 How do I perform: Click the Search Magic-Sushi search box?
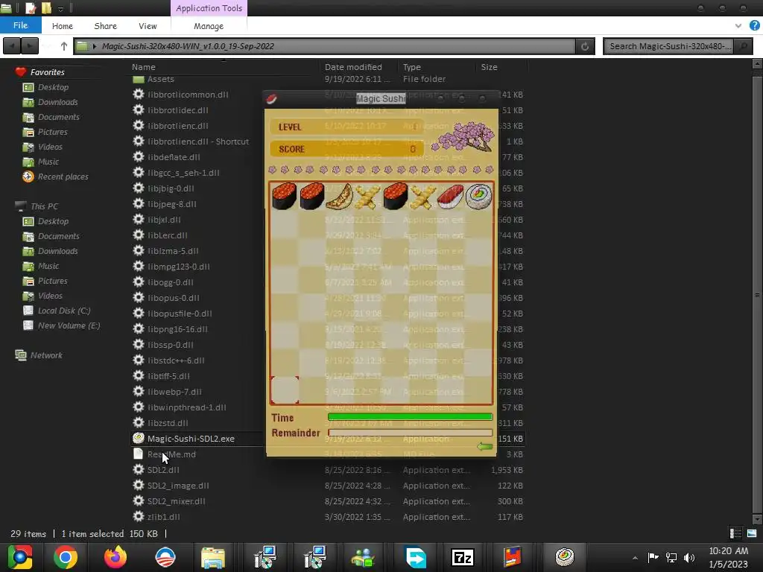pyautogui.click(x=669, y=46)
